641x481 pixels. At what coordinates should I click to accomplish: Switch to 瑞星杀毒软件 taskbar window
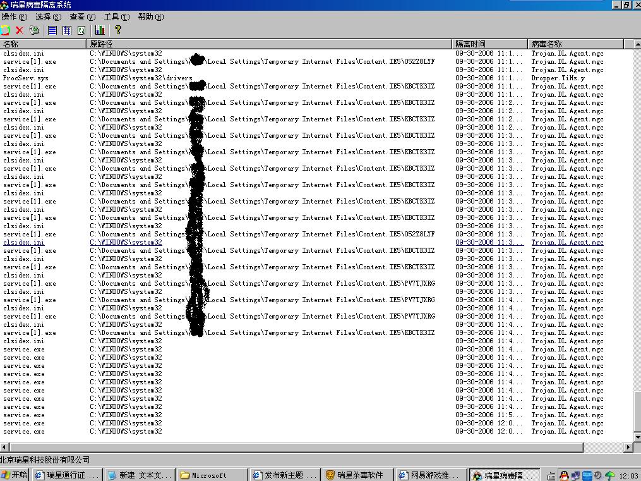[x=357, y=475]
